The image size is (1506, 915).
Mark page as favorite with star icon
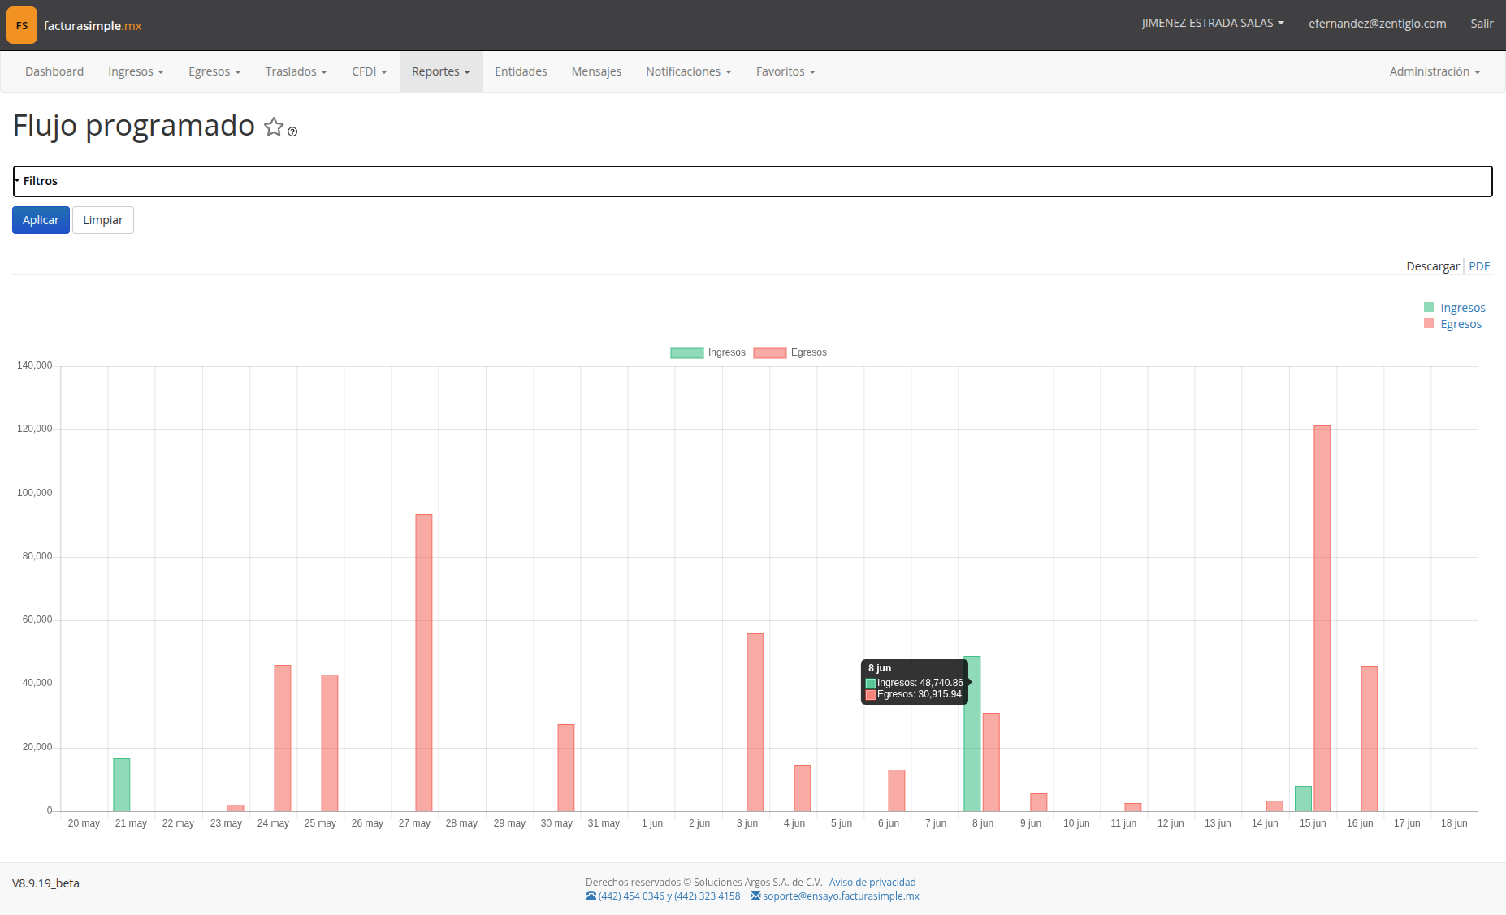pos(274,127)
